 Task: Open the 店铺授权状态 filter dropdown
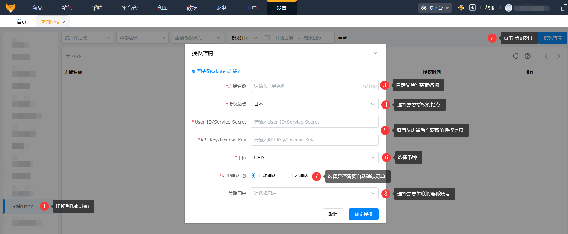pyautogui.click(x=198, y=38)
